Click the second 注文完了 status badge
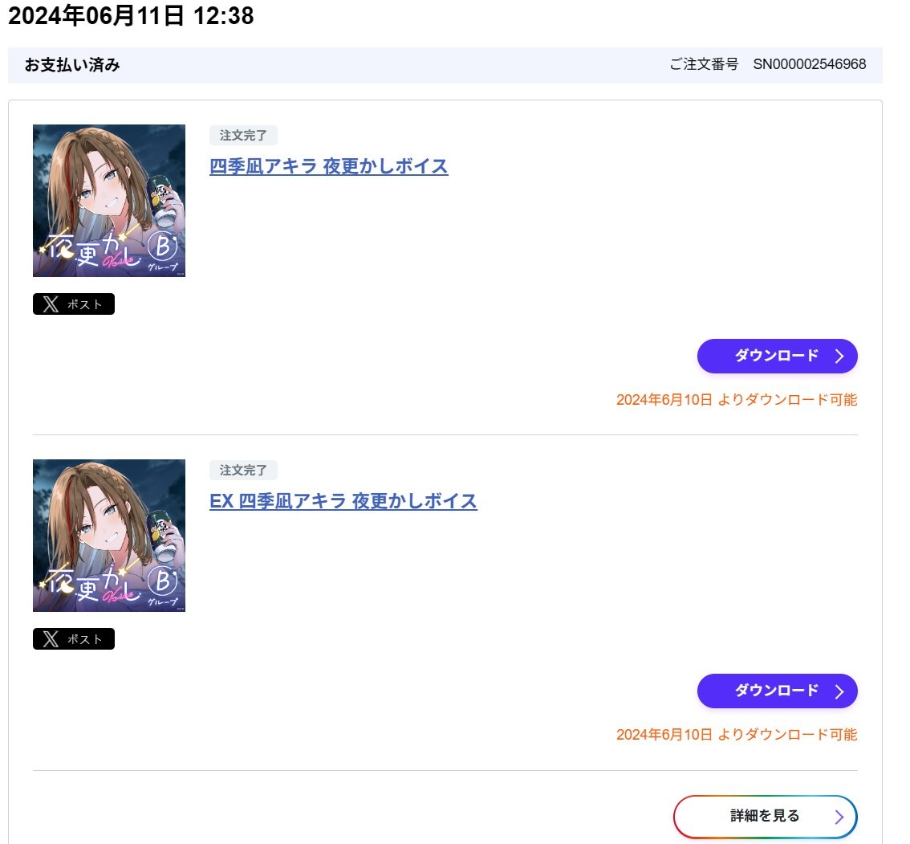The image size is (910, 844). click(243, 470)
